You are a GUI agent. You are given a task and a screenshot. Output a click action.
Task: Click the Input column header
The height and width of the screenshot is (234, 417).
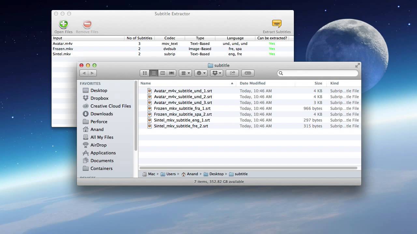(88, 38)
